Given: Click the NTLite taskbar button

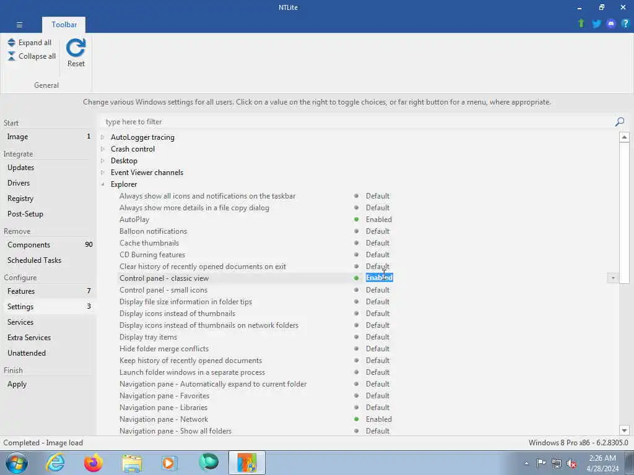Looking at the screenshot, I should pyautogui.click(x=247, y=463).
